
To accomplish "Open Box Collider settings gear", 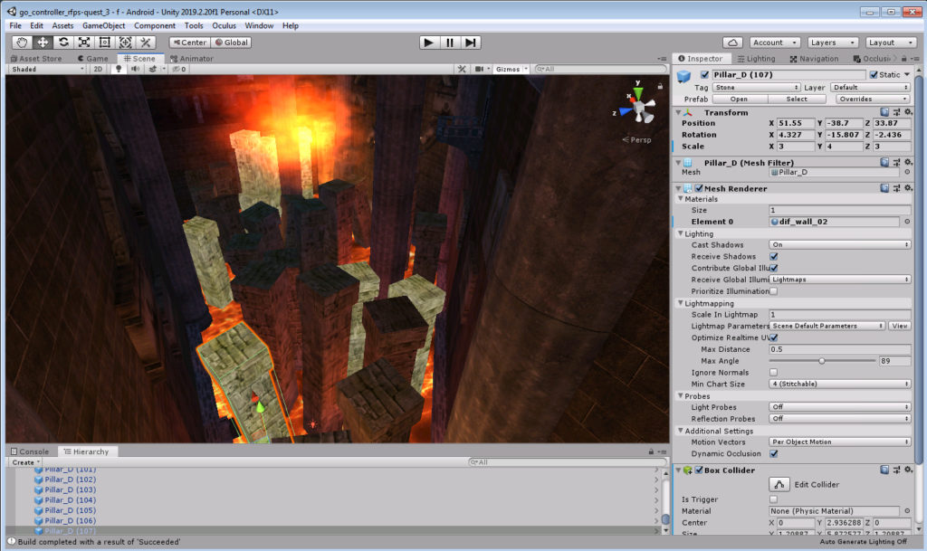I will (x=909, y=470).
